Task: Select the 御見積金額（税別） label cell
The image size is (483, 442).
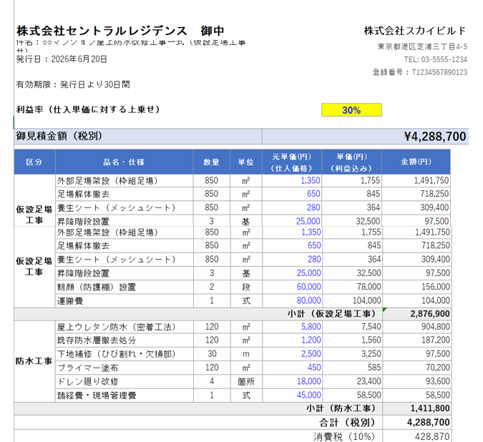Action: [x=138, y=137]
